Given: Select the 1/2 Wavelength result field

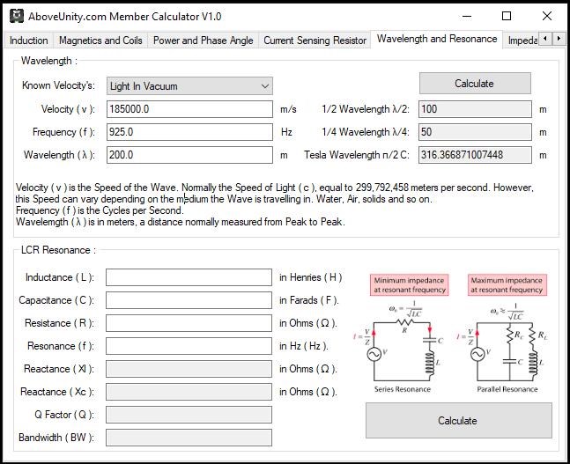Looking at the screenshot, I should tap(475, 109).
